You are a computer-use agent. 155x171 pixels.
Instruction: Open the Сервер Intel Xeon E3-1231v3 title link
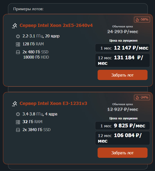tap(53, 103)
